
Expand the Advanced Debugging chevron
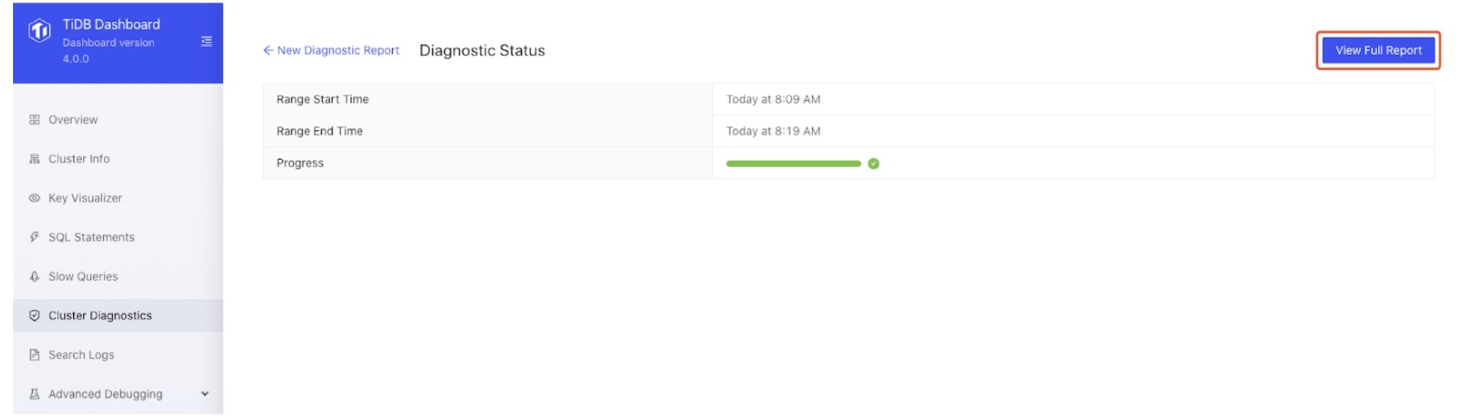coord(205,394)
